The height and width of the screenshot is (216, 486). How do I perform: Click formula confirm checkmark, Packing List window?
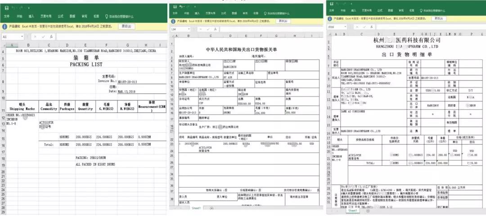click(43, 37)
